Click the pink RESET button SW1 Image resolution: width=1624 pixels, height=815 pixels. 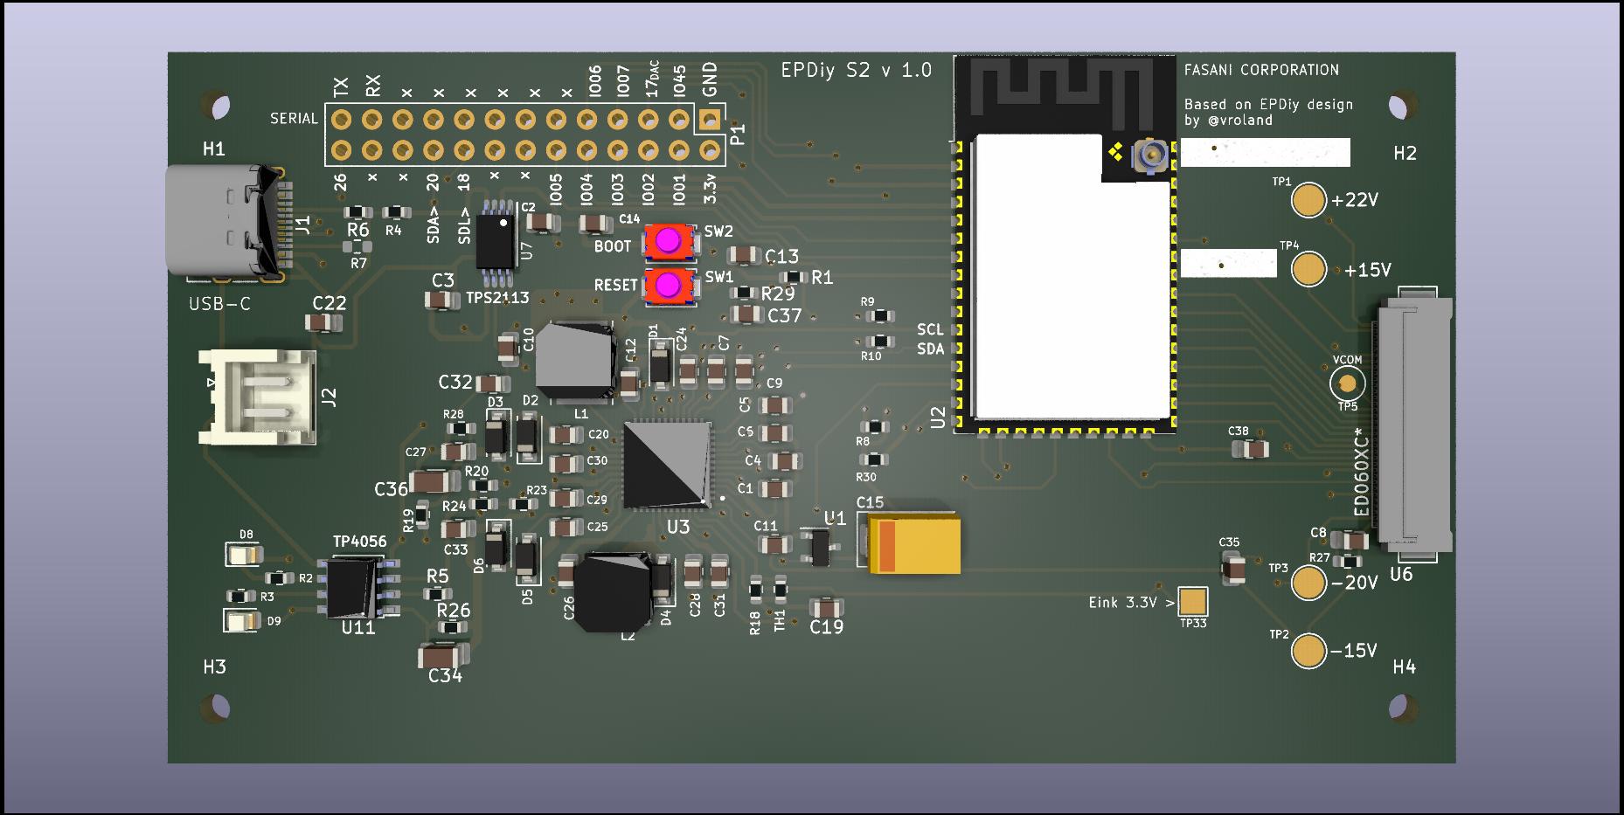coord(669,286)
